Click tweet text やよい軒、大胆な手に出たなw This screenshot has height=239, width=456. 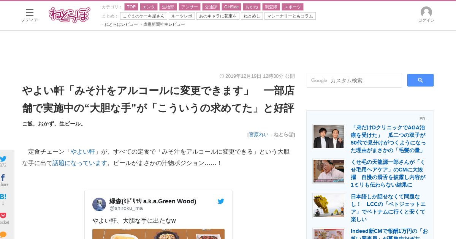click(134, 221)
